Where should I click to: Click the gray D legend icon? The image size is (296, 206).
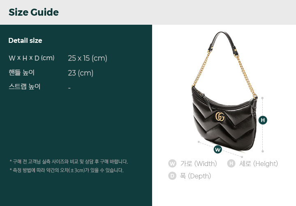tap(172, 176)
